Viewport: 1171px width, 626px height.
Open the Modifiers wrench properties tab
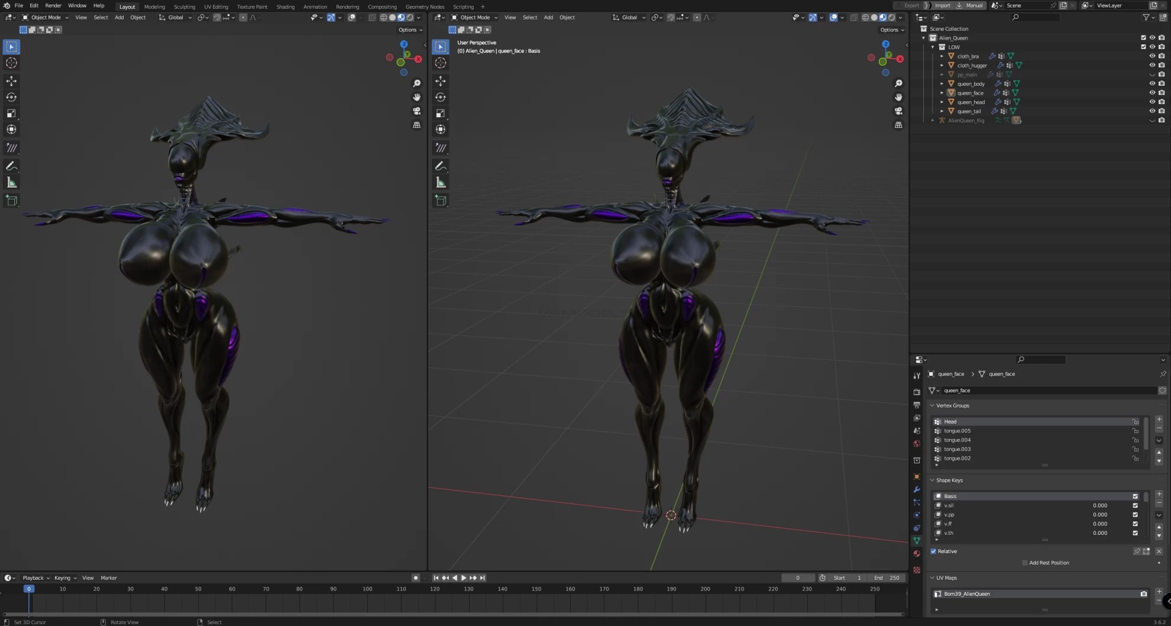tap(917, 489)
